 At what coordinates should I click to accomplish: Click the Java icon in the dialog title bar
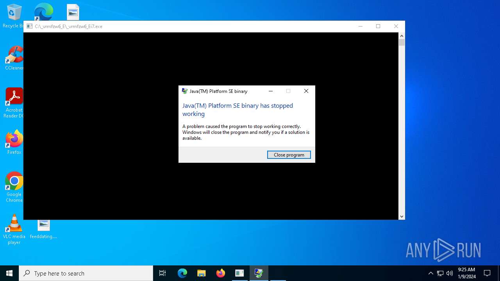click(x=185, y=91)
